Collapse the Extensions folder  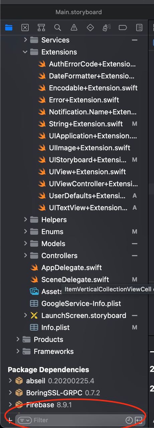pyautogui.click(x=25, y=52)
